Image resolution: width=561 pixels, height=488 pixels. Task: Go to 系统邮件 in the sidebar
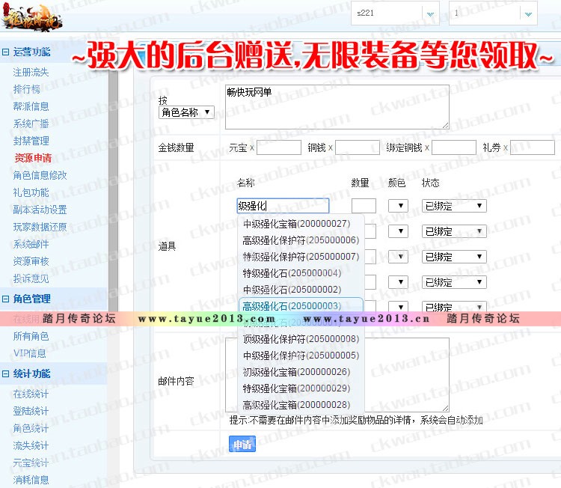(x=31, y=244)
